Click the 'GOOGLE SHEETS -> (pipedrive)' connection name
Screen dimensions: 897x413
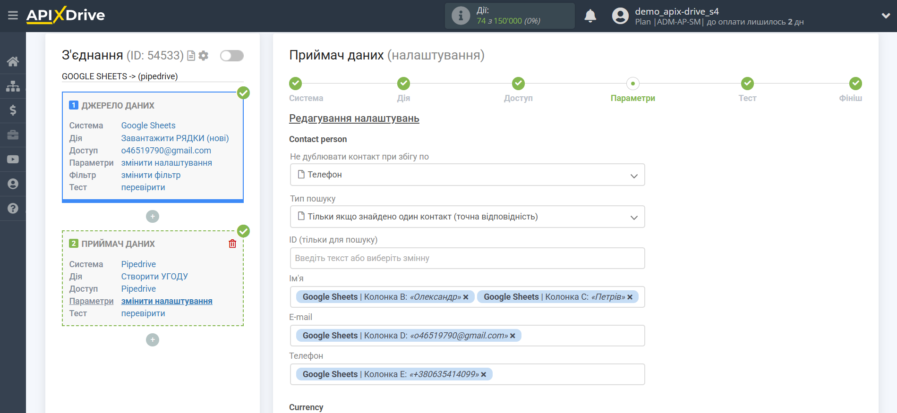pyautogui.click(x=120, y=76)
